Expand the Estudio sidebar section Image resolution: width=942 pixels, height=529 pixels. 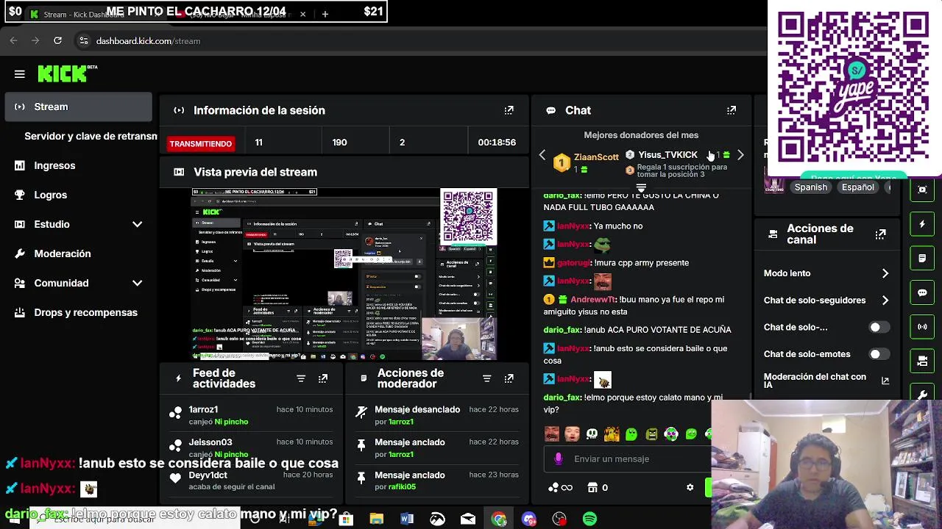137,224
